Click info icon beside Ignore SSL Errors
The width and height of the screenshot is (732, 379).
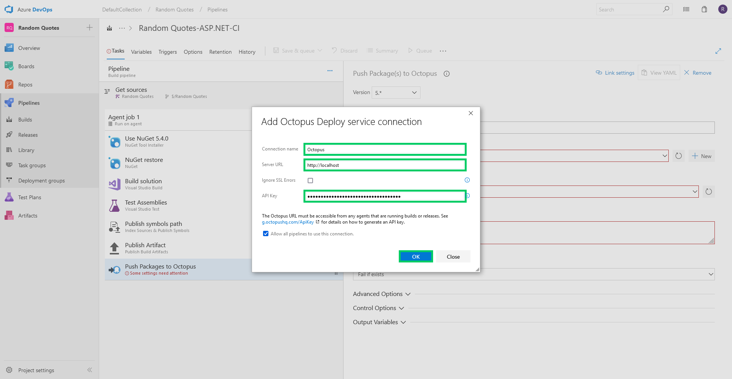tap(467, 180)
